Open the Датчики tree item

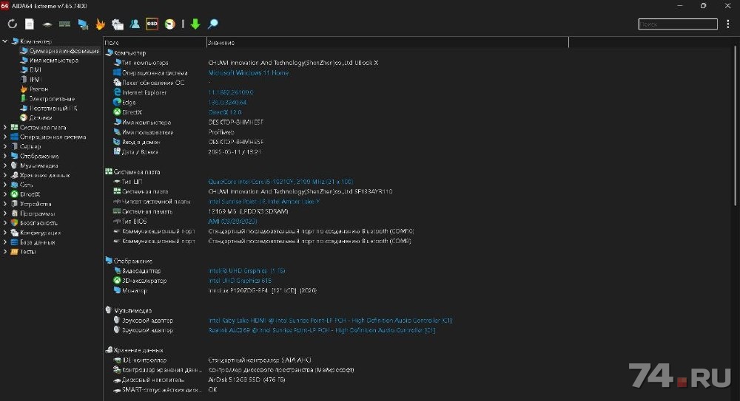(x=40, y=117)
